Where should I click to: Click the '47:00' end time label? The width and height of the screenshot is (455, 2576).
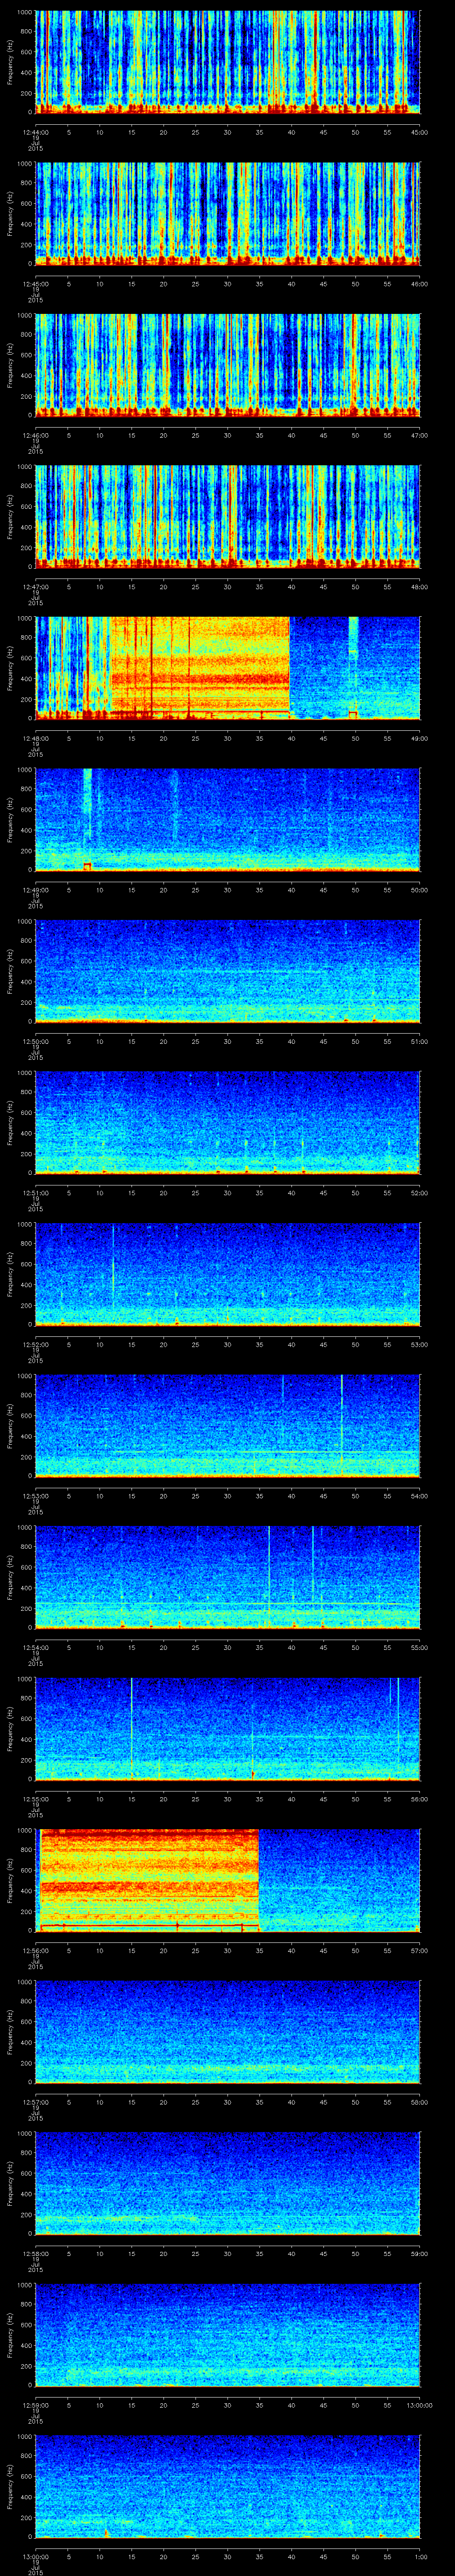click(420, 436)
